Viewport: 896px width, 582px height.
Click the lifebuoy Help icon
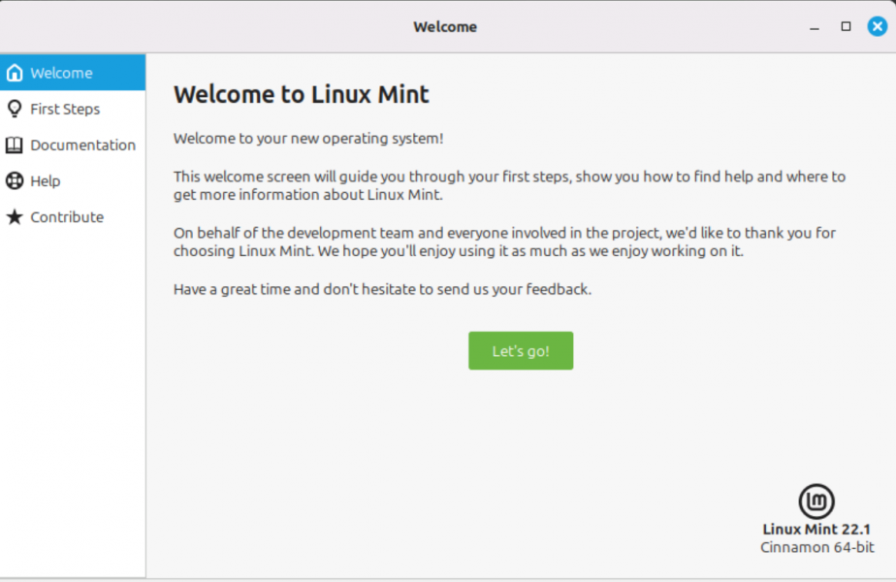(15, 181)
